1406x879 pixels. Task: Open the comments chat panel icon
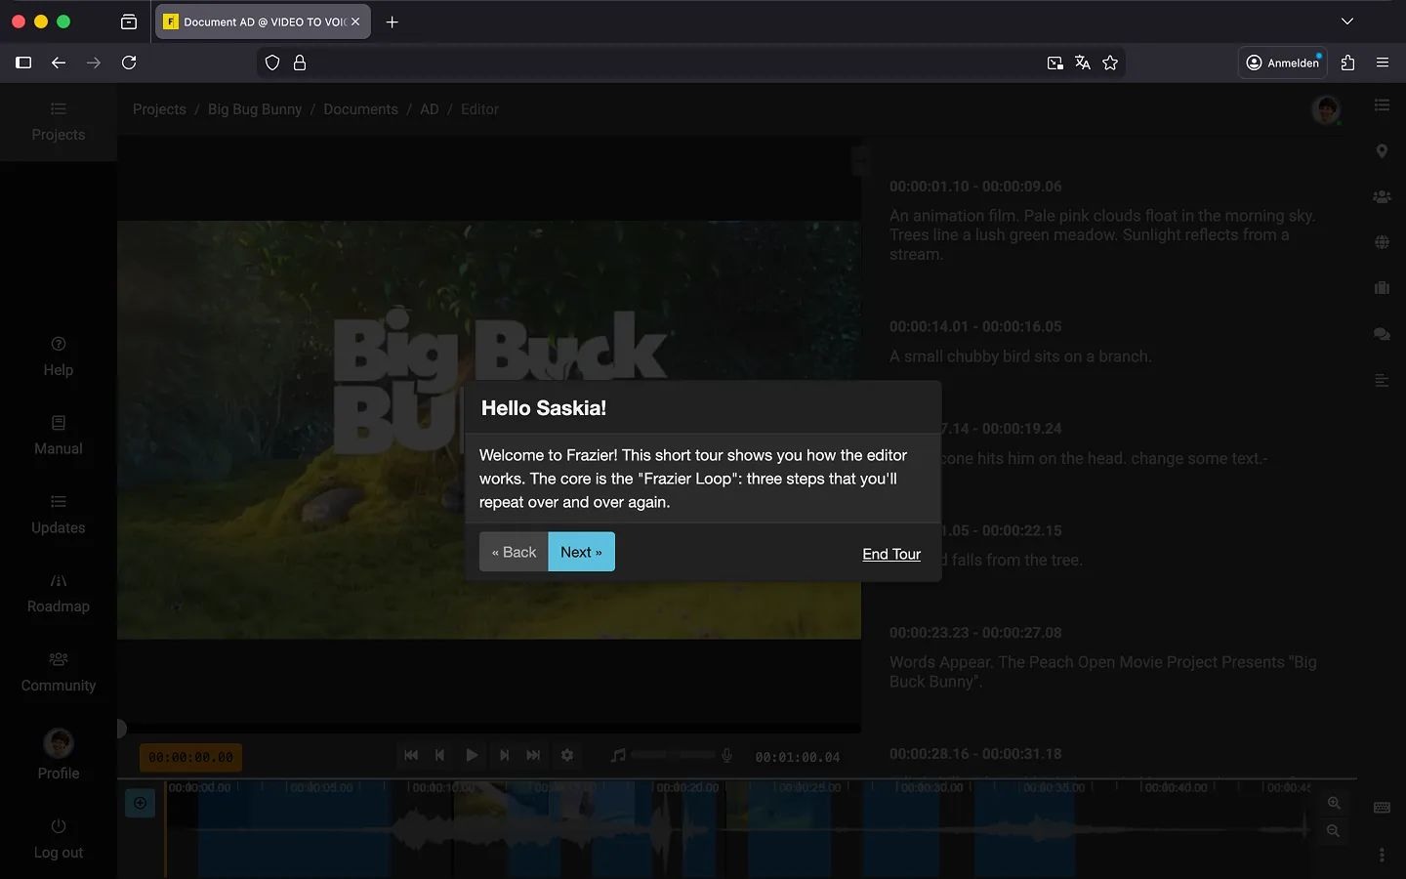[1382, 334]
